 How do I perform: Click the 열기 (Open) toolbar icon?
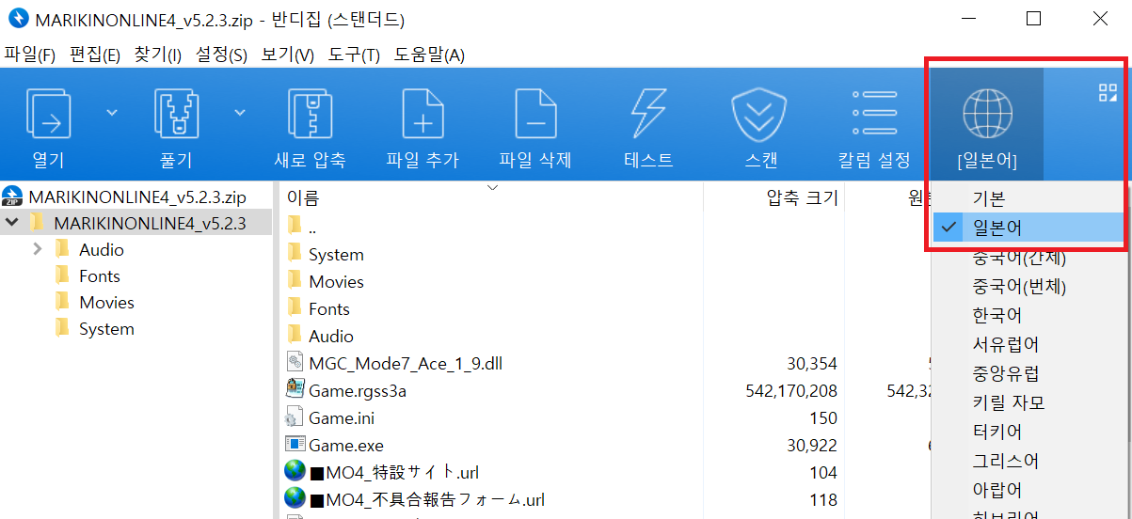tap(48, 113)
